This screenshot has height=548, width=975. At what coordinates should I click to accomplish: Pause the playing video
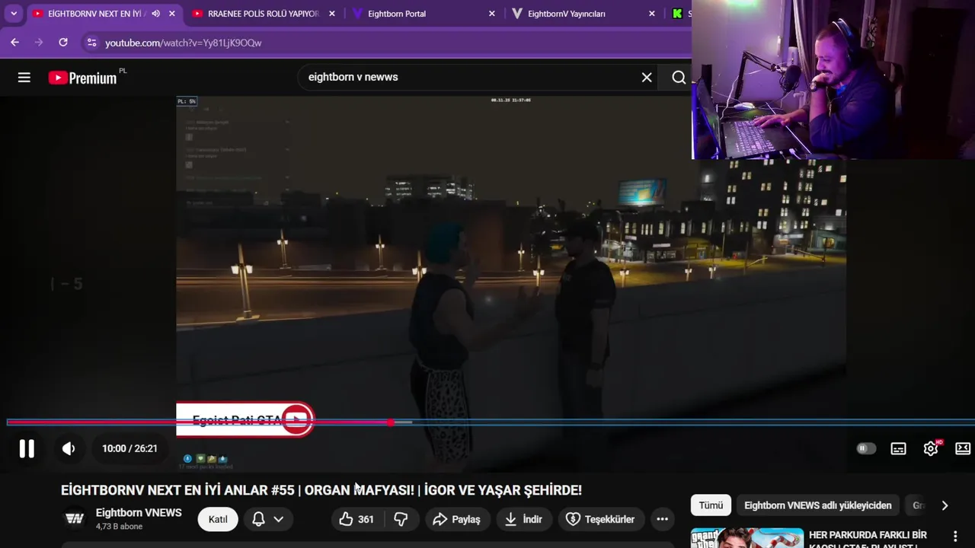(x=27, y=448)
